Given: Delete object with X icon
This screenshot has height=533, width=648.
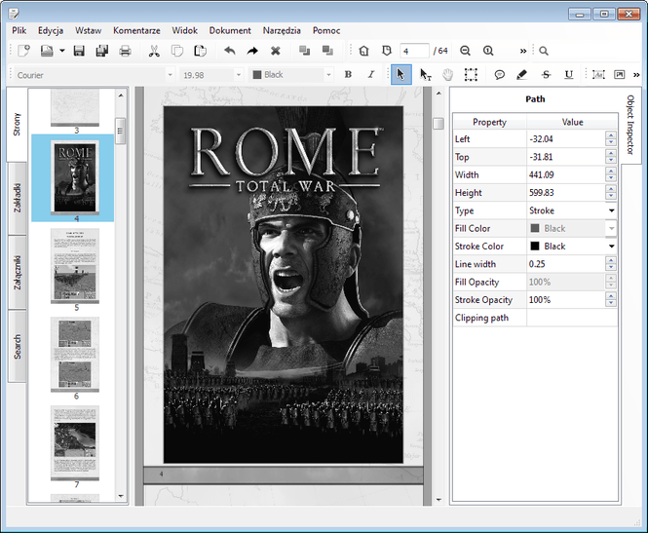Looking at the screenshot, I should pos(276,51).
